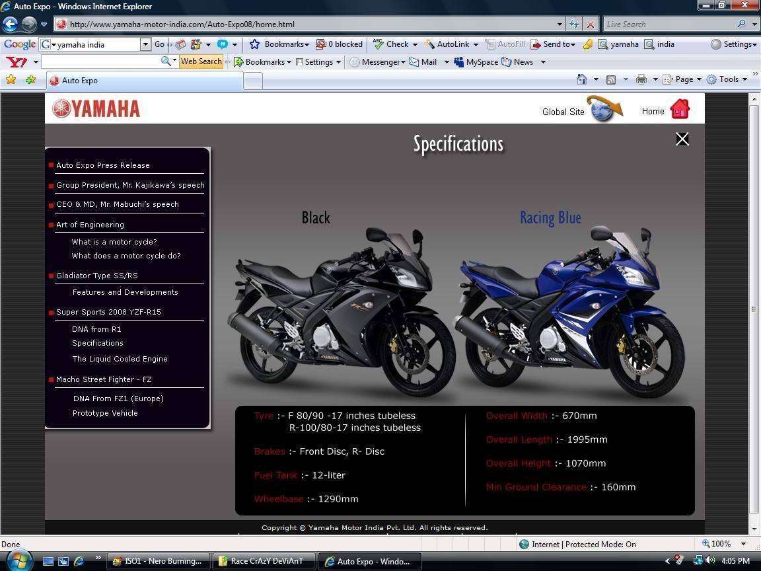Click the Google toolbar Go button
This screenshot has height=571, width=761.
pyautogui.click(x=159, y=44)
